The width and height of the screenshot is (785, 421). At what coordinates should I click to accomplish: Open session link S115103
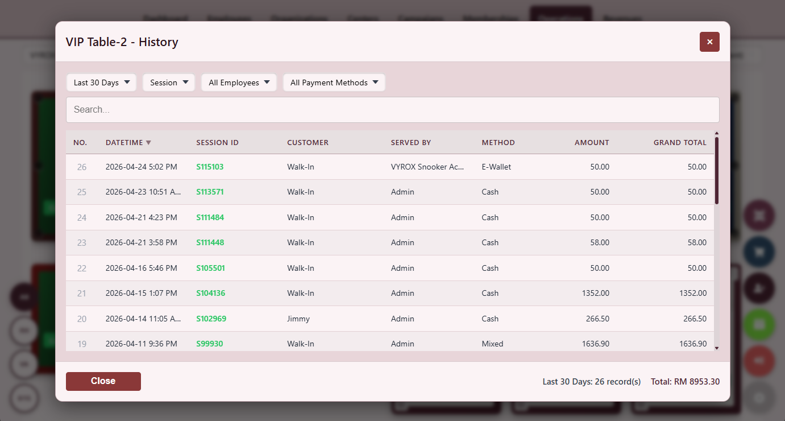[210, 167]
